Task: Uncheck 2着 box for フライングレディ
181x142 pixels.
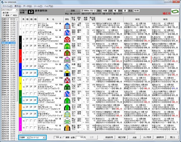Action: 31,73
